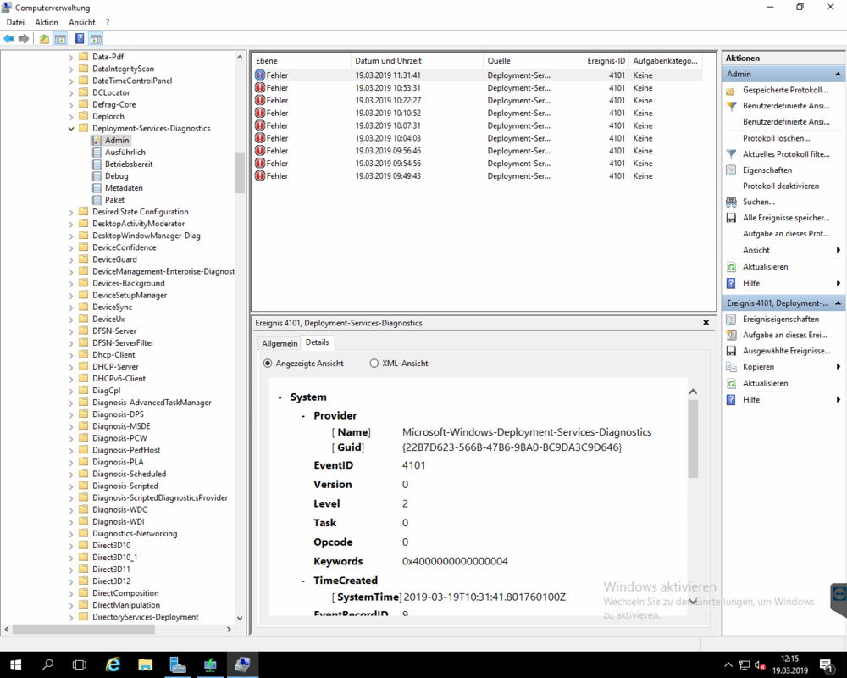847x678 pixels.
Task: Click the binoculars icon next to Suchen
Action: (x=732, y=202)
